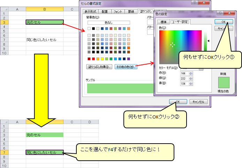Select green cell 元のセル in the bottom sheet
Screen dimensions: 242x168
pos(45,135)
